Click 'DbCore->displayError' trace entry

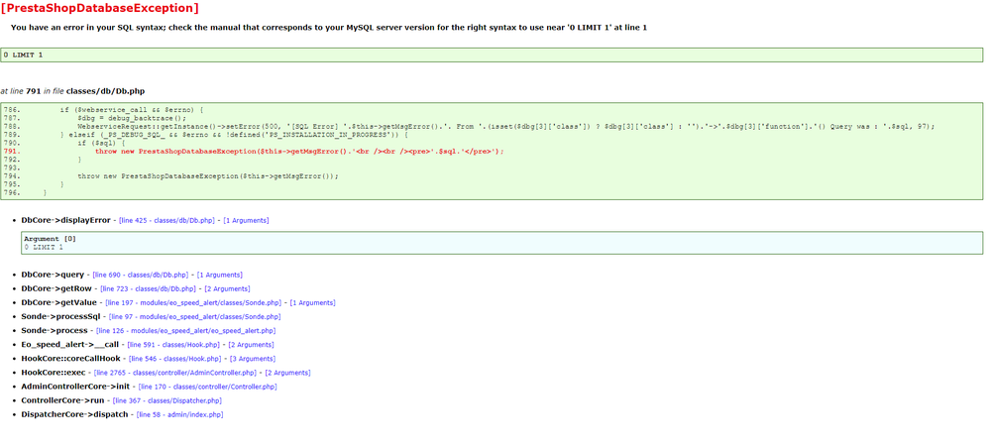[65, 220]
